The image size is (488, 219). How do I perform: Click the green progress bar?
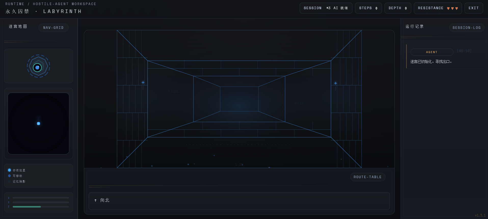(27, 207)
